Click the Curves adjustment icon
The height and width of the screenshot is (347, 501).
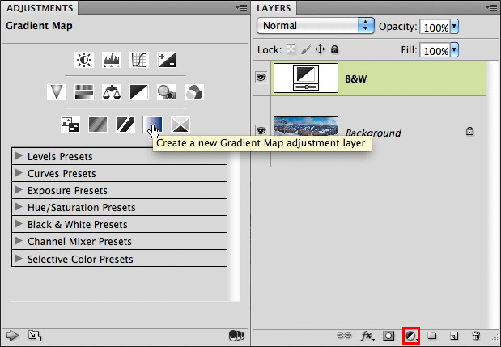point(139,60)
